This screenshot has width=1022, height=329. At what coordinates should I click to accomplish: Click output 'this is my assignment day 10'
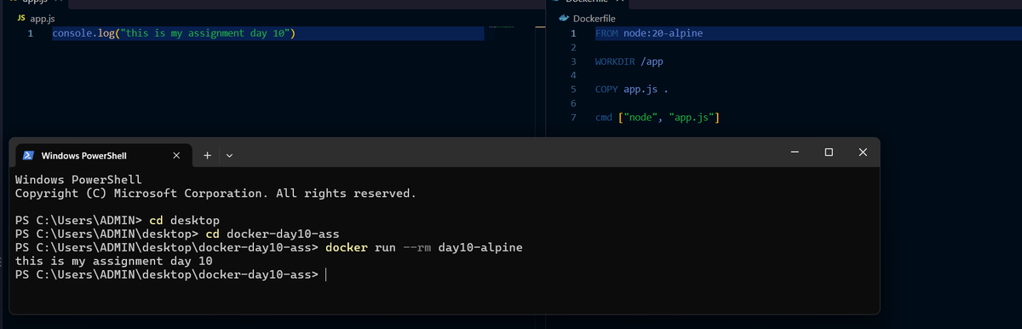(x=114, y=261)
